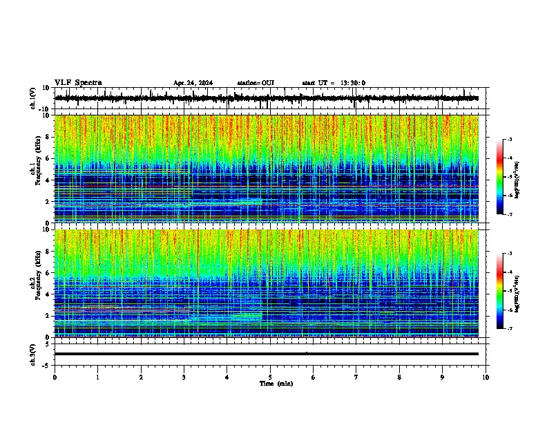
Task: Click the "VLF Spectra" plot title
Action: [78, 83]
